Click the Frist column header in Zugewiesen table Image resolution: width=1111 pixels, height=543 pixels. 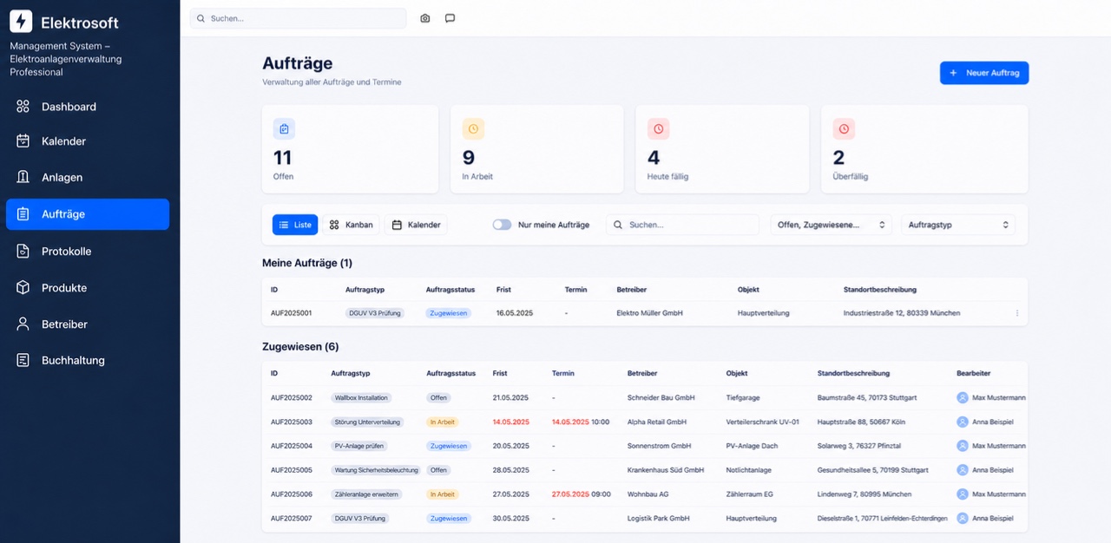[500, 373]
